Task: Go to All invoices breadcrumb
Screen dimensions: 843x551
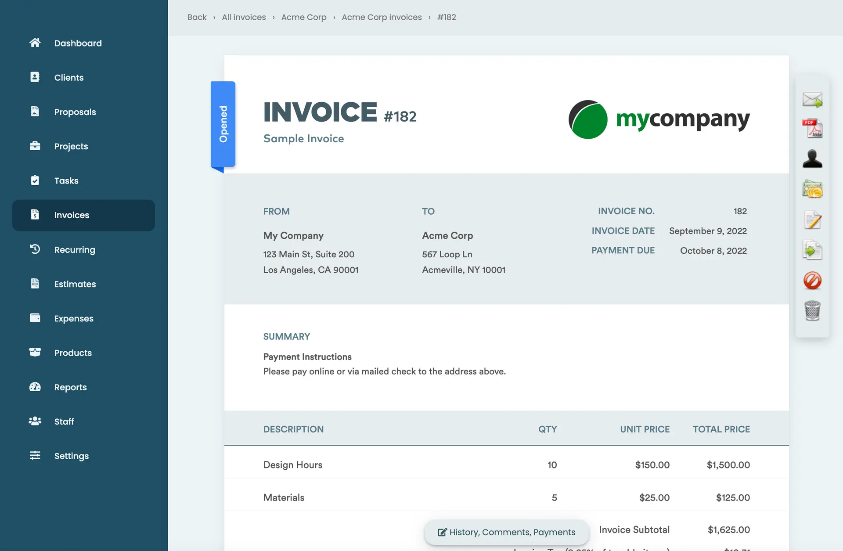Action: (x=244, y=17)
